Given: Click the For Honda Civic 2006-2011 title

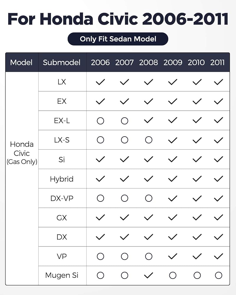Looking at the screenshot, I should tap(118, 19).
